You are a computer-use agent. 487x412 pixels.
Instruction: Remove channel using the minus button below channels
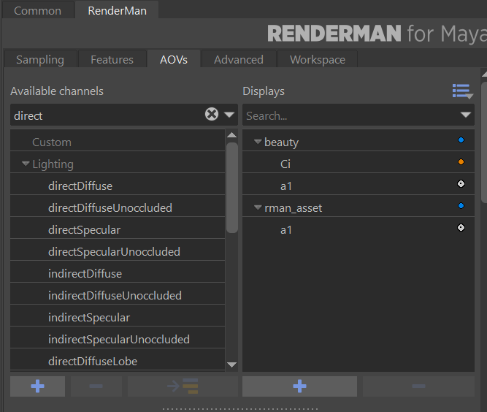[x=96, y=386]
